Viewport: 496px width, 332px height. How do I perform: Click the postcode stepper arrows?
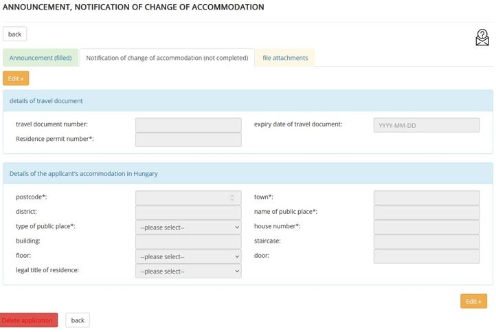pyautogui.click(x=232, y=198)
